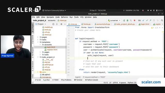
Task: Click the system volume icon in top bar
Action: (151, 10)
